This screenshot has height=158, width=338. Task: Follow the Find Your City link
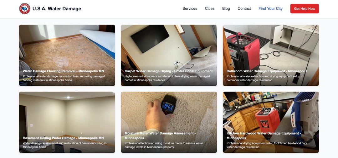(270, 9)
